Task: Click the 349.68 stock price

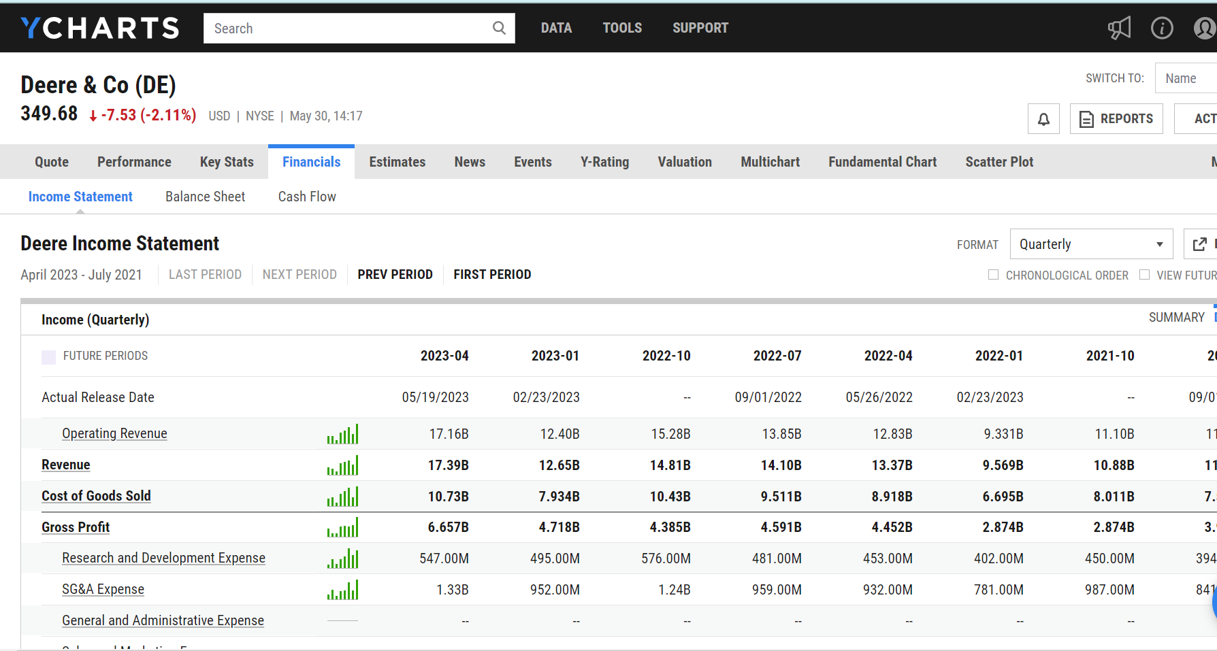Action: click(49, 114)
